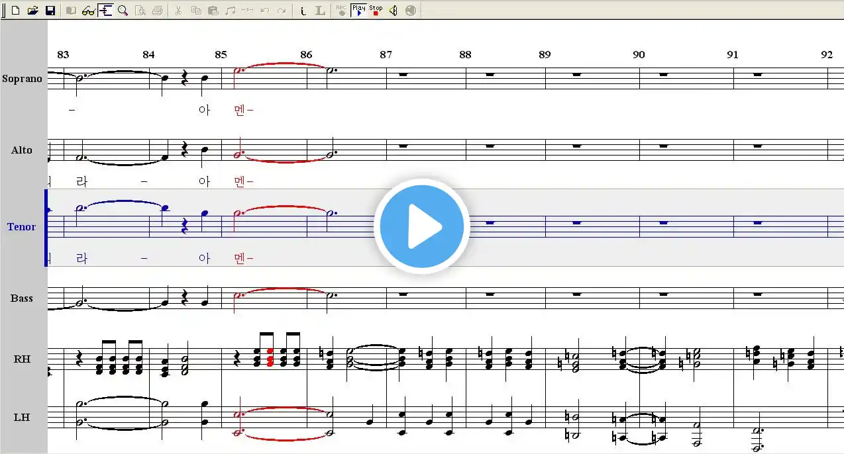
Task: Click the lyrics "L" icon
Action: 320,11
